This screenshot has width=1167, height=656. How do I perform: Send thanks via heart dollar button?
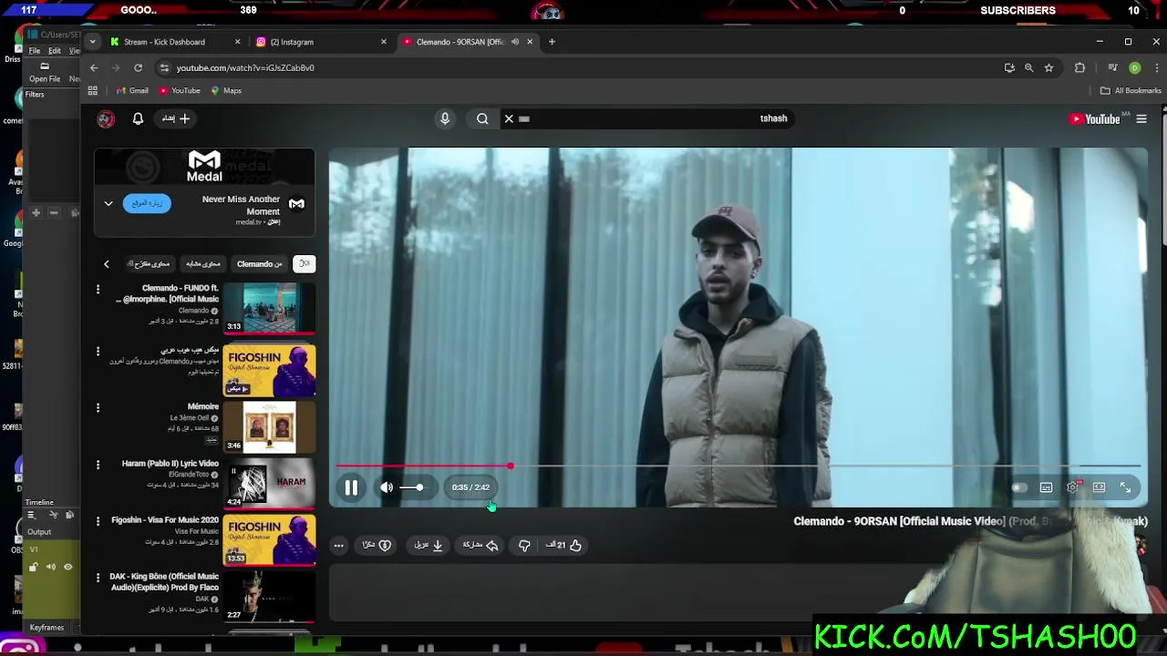(377, 545)
